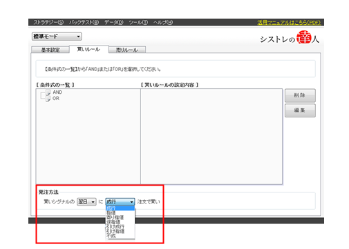
Task: Click the AND condition document icon
Action: [x=48, y=92]
